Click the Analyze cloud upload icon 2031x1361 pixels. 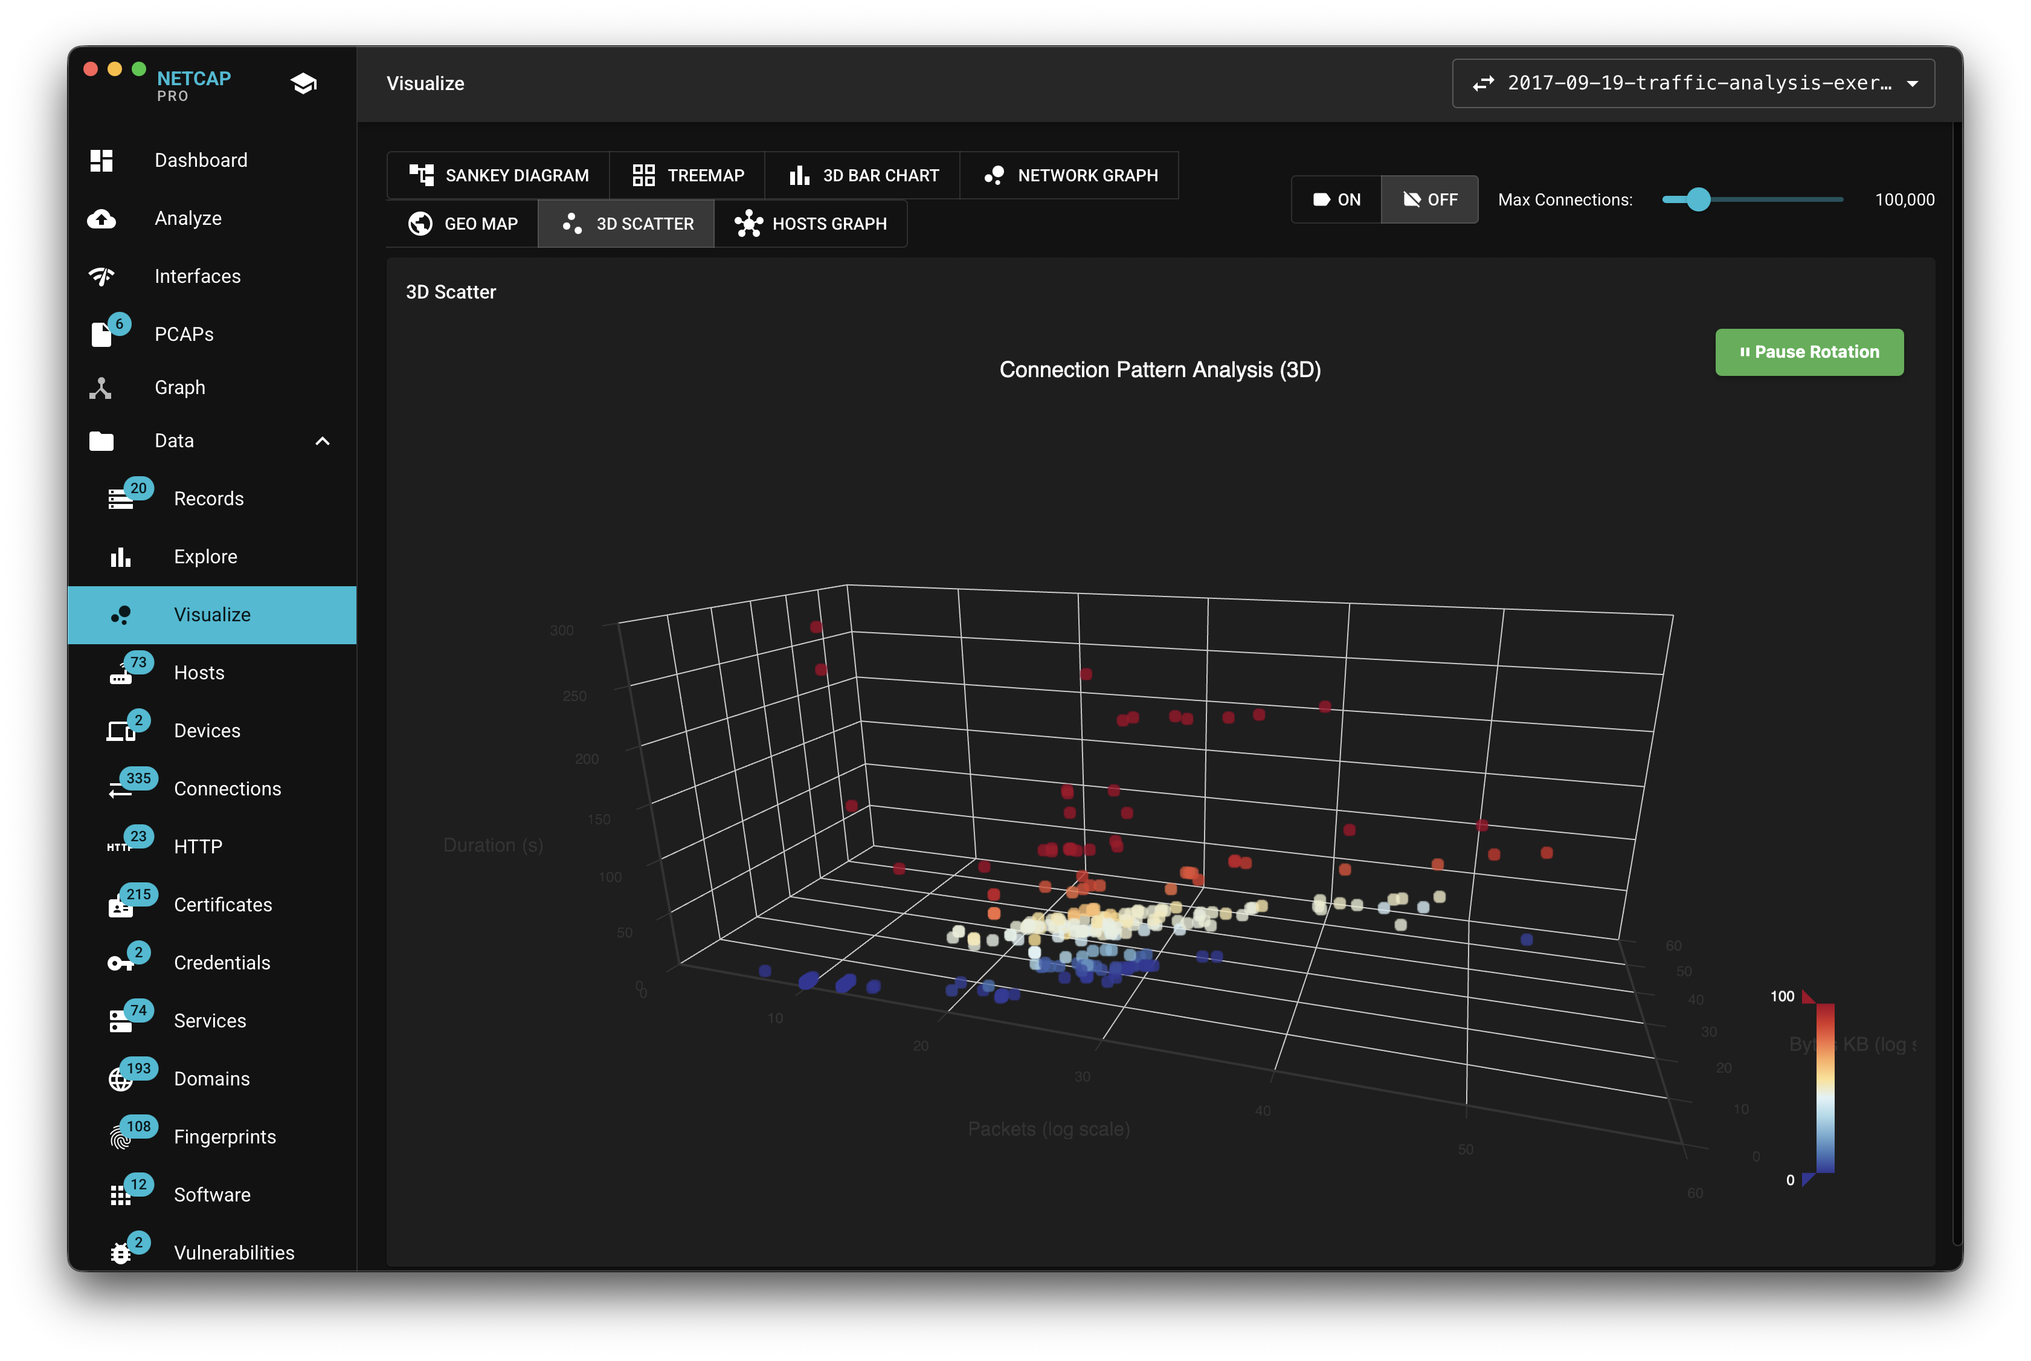click(101, 219)
